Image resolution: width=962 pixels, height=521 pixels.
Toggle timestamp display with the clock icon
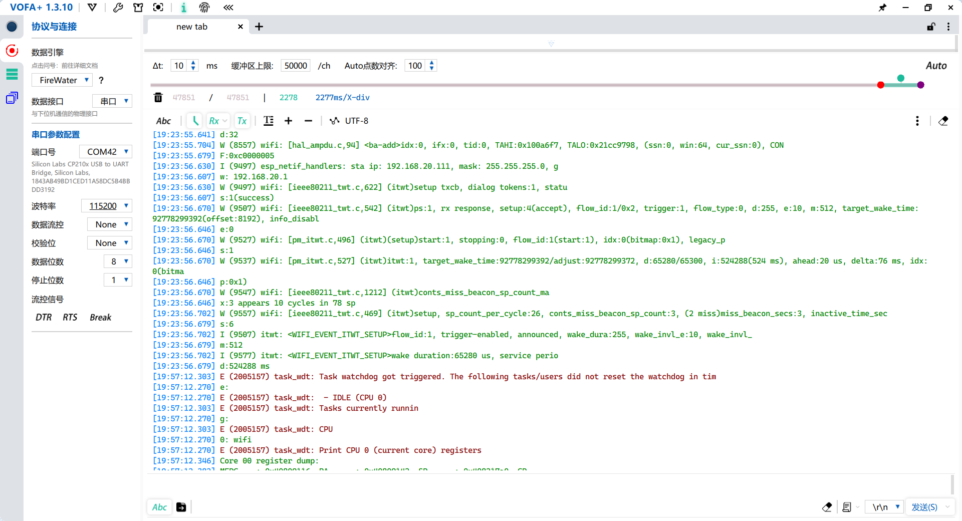pos(194,120)
